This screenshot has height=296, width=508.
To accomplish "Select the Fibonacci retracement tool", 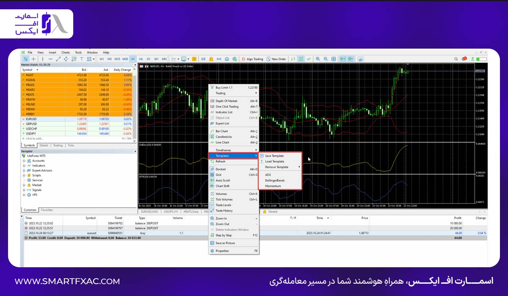I will click(74, 59).
